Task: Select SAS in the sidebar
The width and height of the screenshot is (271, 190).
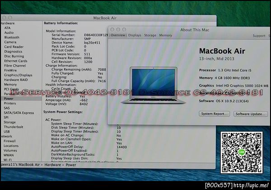Action: [x=7, y=108]
